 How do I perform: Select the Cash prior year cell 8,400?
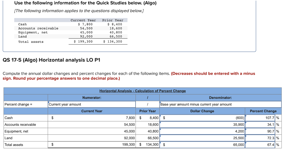148,118
